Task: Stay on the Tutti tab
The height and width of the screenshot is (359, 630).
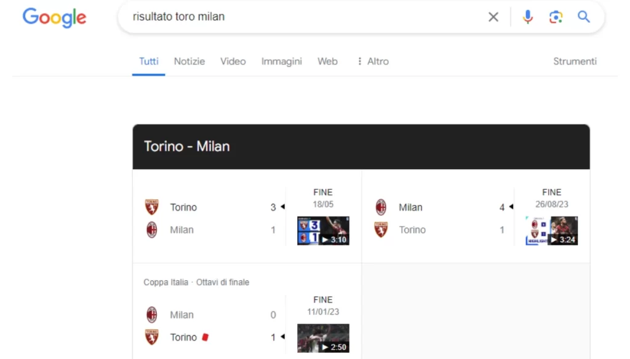Action: tap(148, 61)
